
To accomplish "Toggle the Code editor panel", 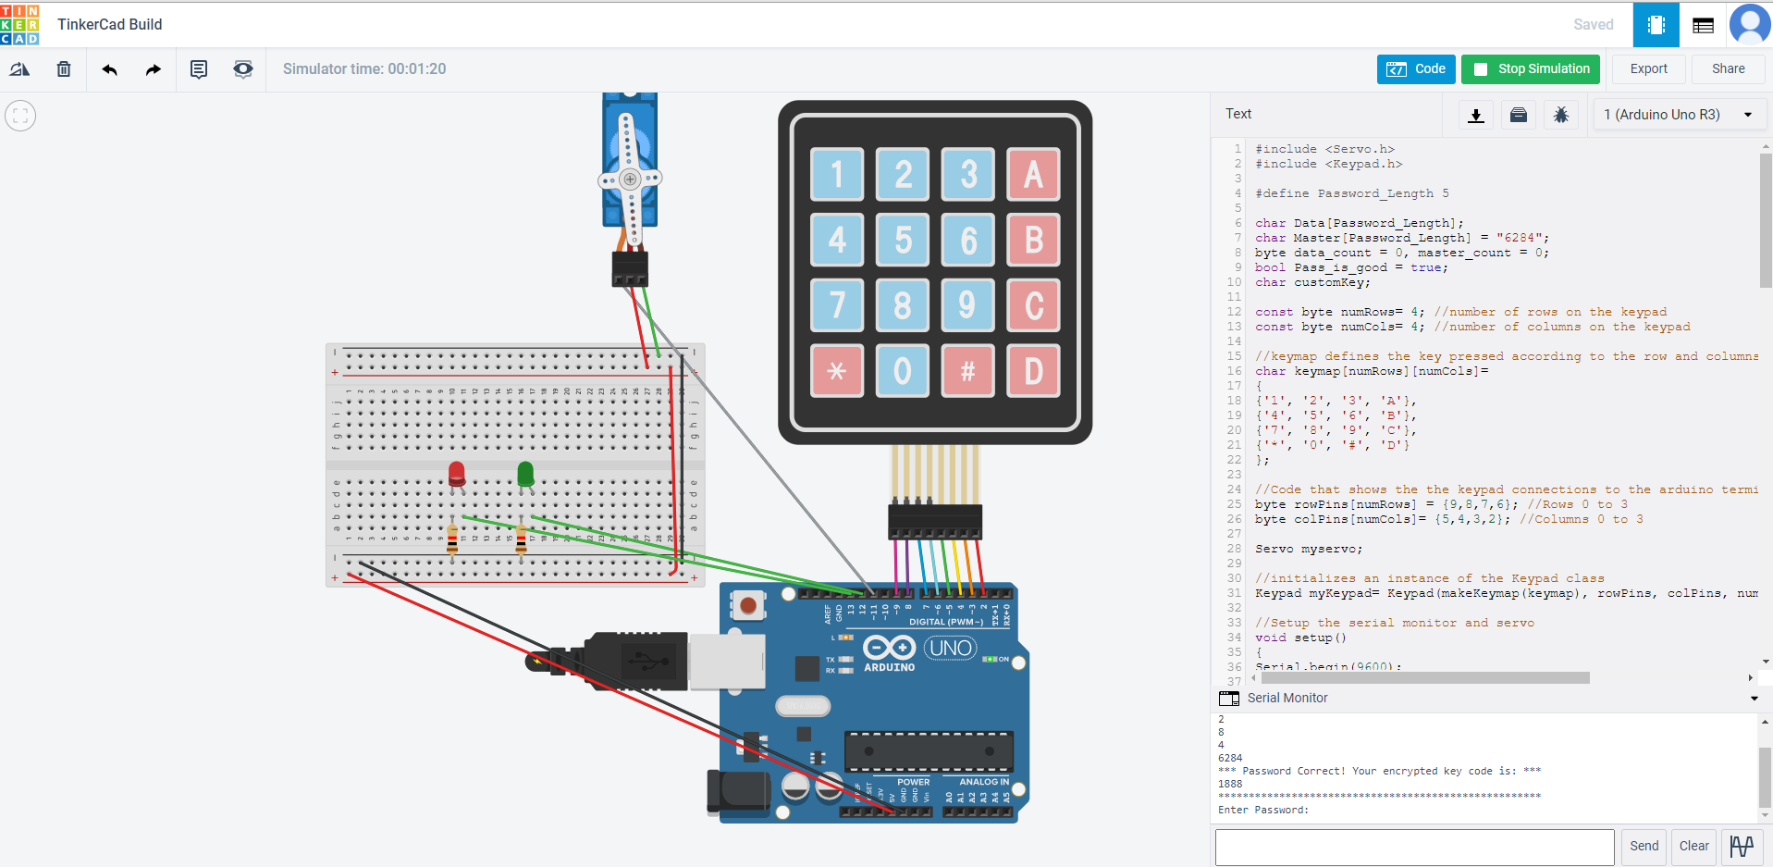I will click(x=1416, y=69).
